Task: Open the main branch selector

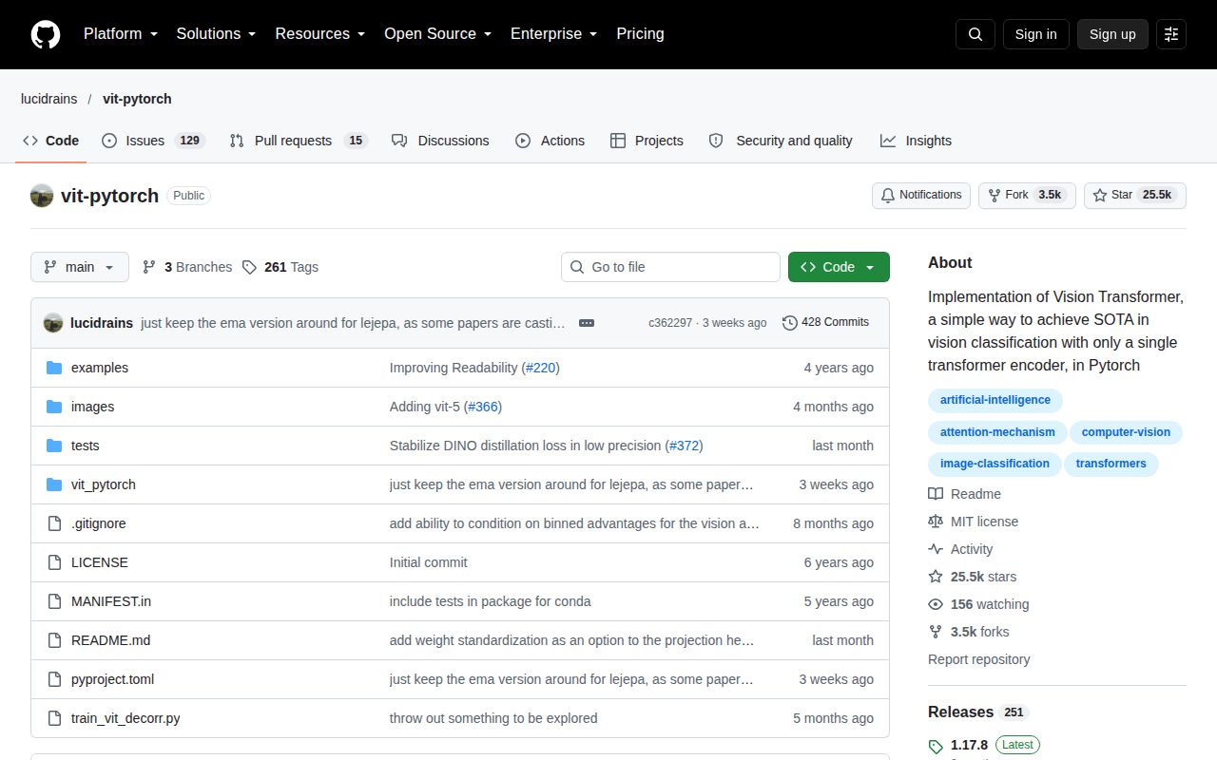Action: click(80, 267)
